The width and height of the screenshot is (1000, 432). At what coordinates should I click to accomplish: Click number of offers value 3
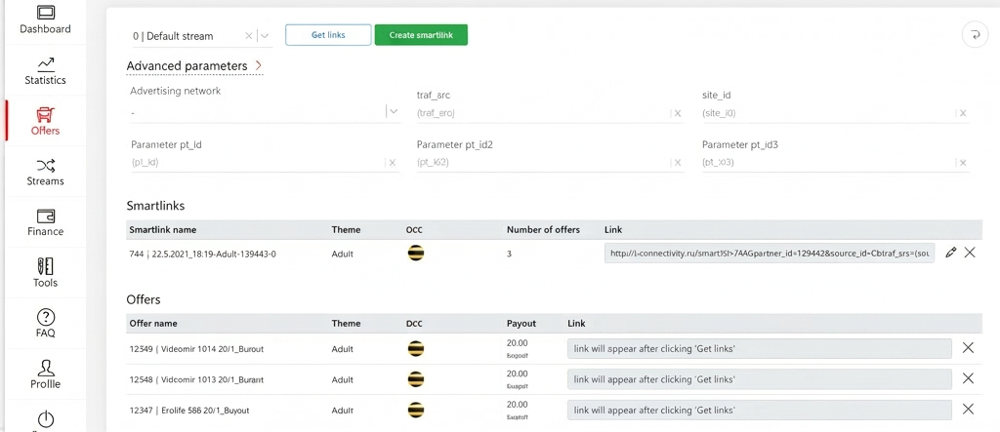[509, 254]
